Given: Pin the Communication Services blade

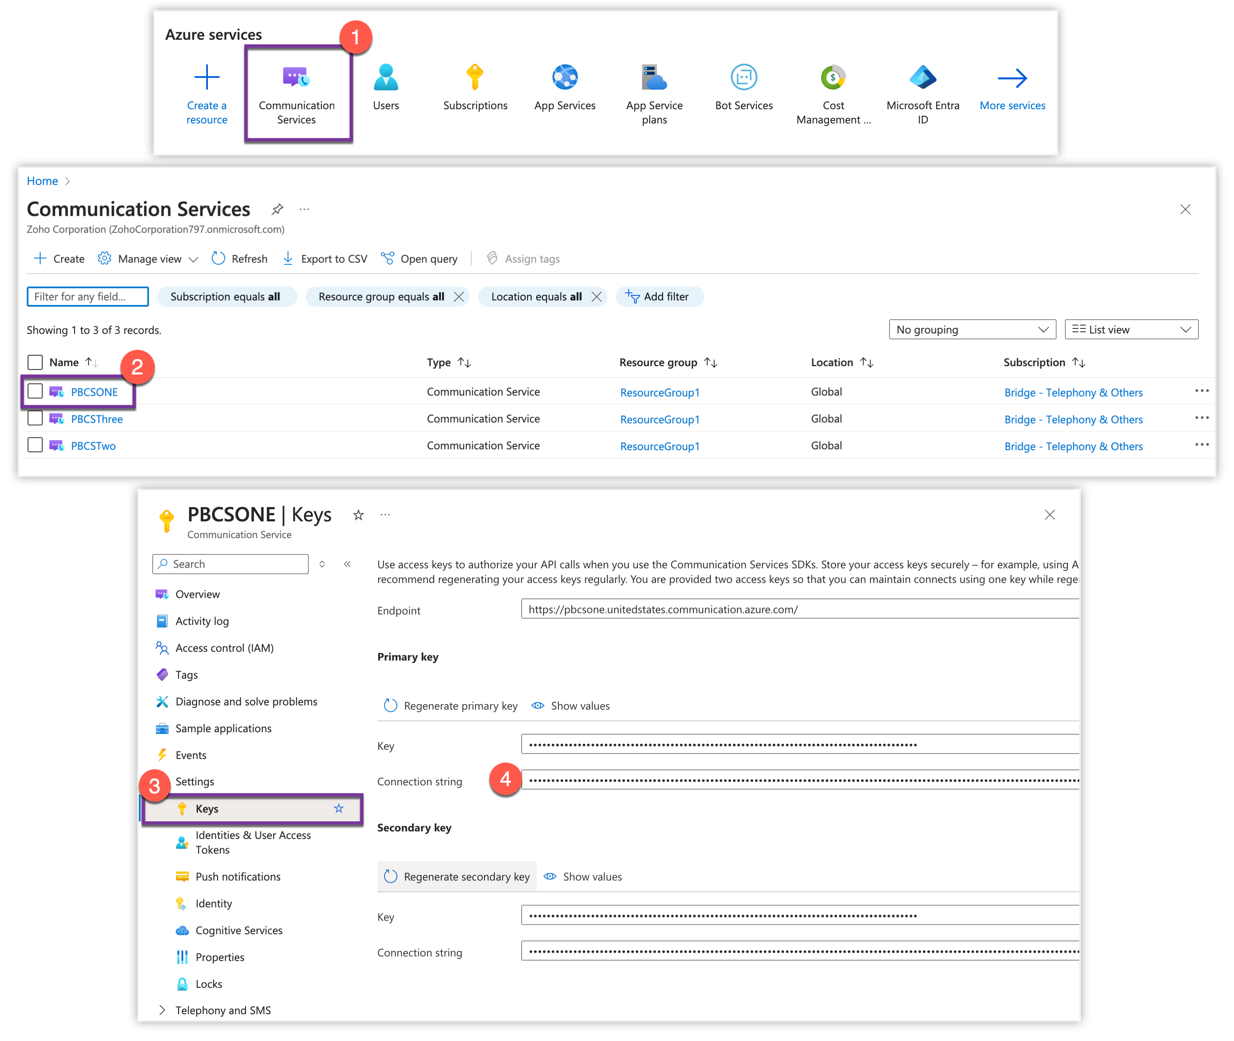Looking at the screenshot, I should [277, 210].
